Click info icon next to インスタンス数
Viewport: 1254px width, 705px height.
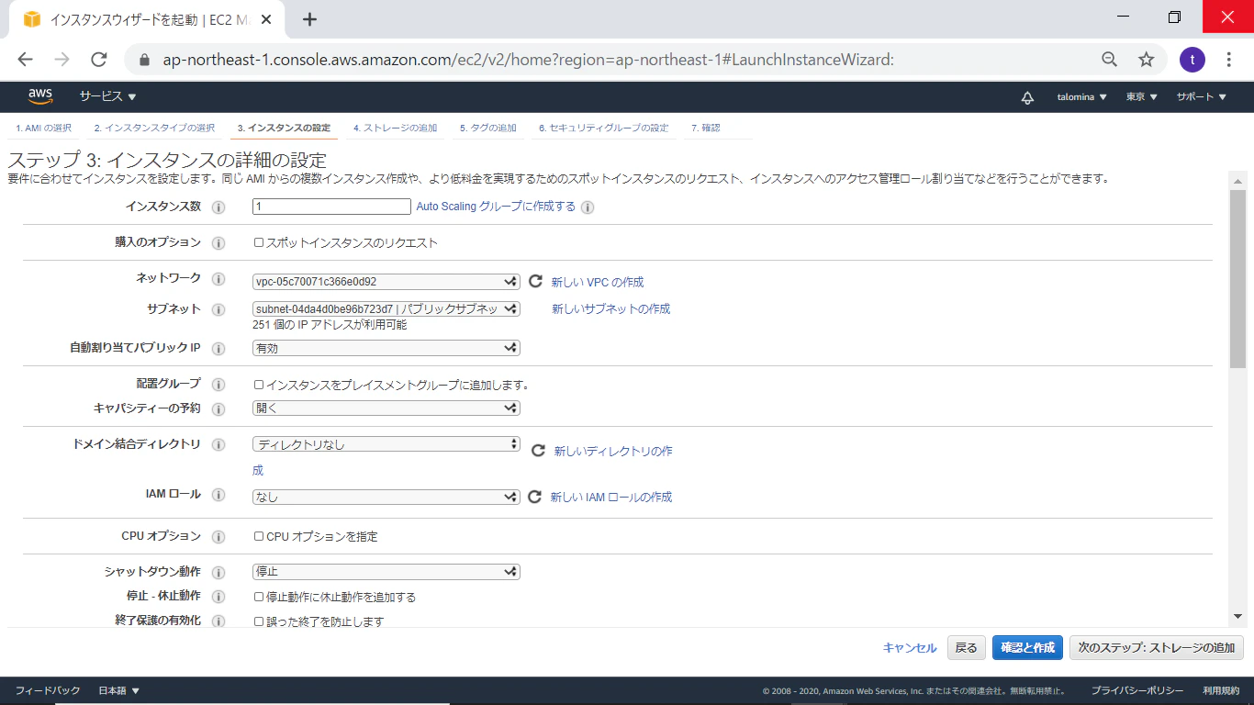tap(218, 207)
